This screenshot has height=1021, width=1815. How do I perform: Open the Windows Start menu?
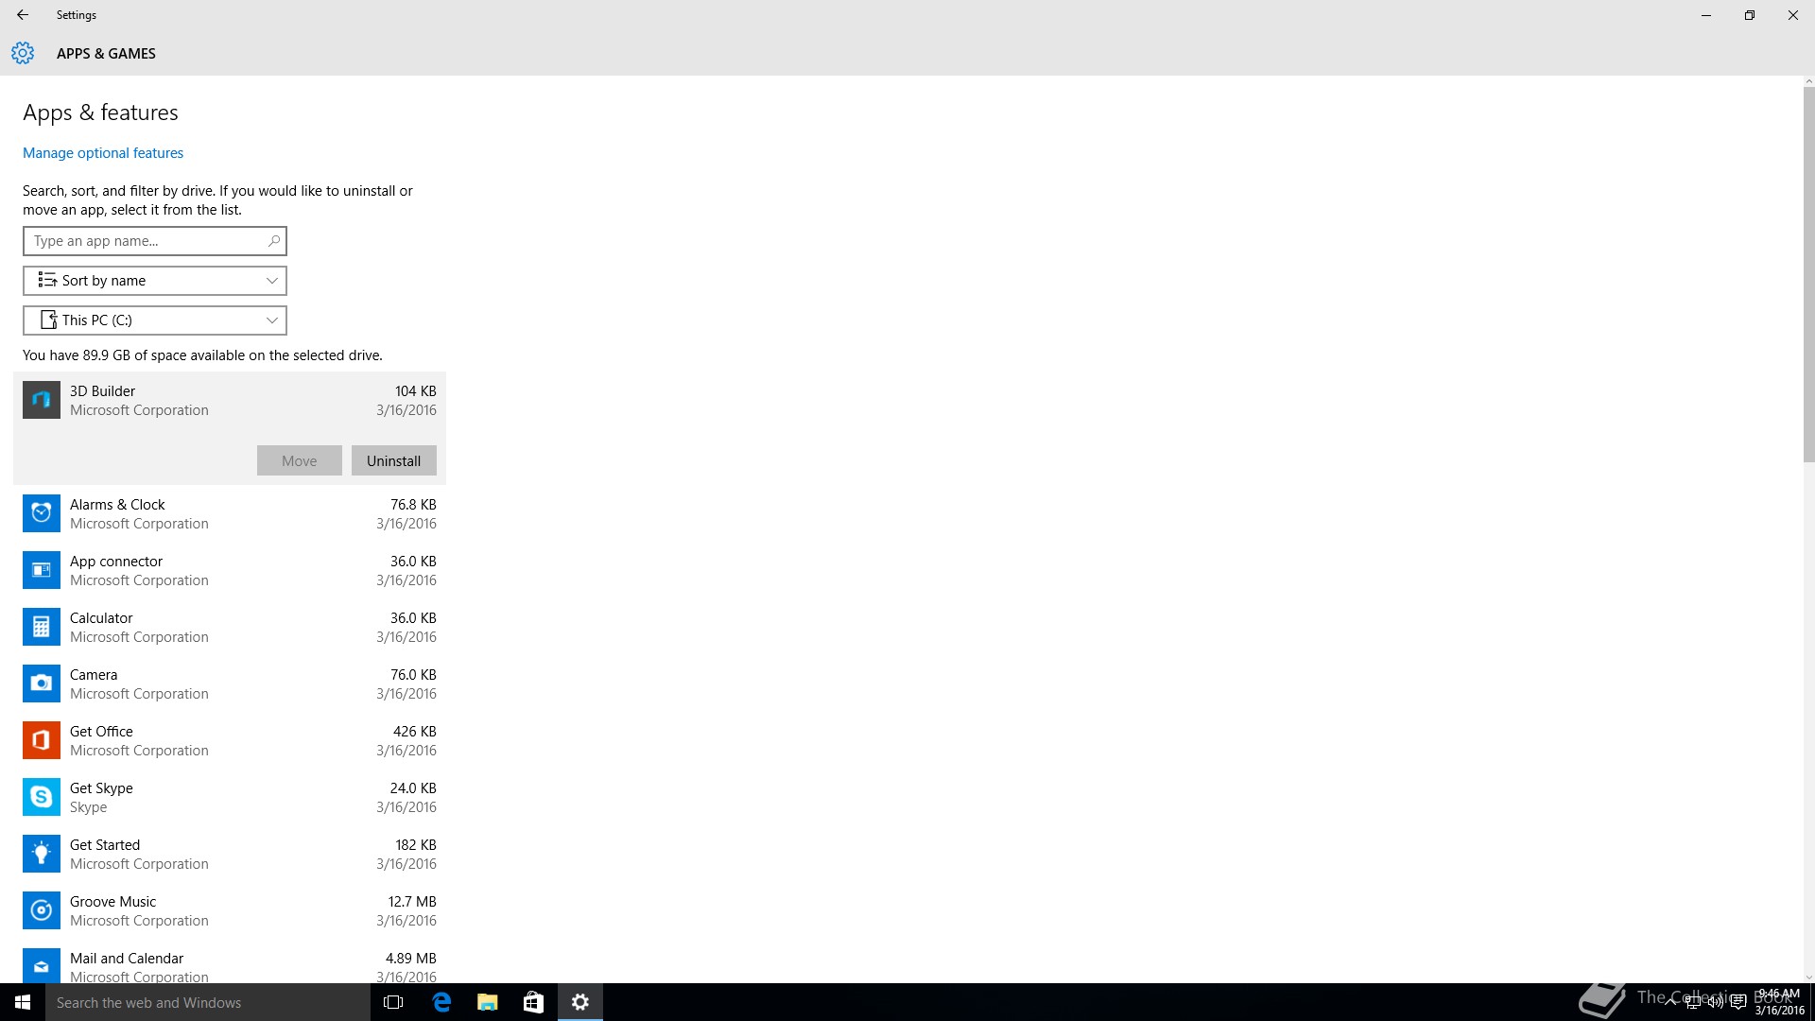23,1002
